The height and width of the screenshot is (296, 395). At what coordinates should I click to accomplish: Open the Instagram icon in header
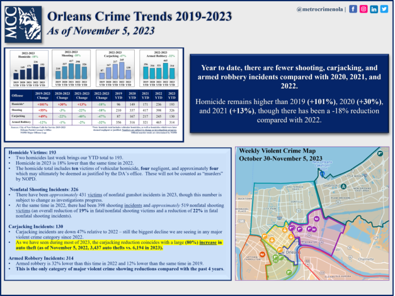point(364,9)
